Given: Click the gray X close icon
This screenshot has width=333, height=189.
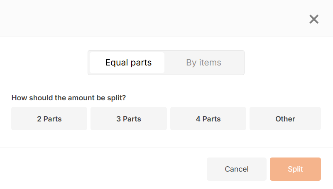Looking at the screenshot, I should (x=313, y=19).
